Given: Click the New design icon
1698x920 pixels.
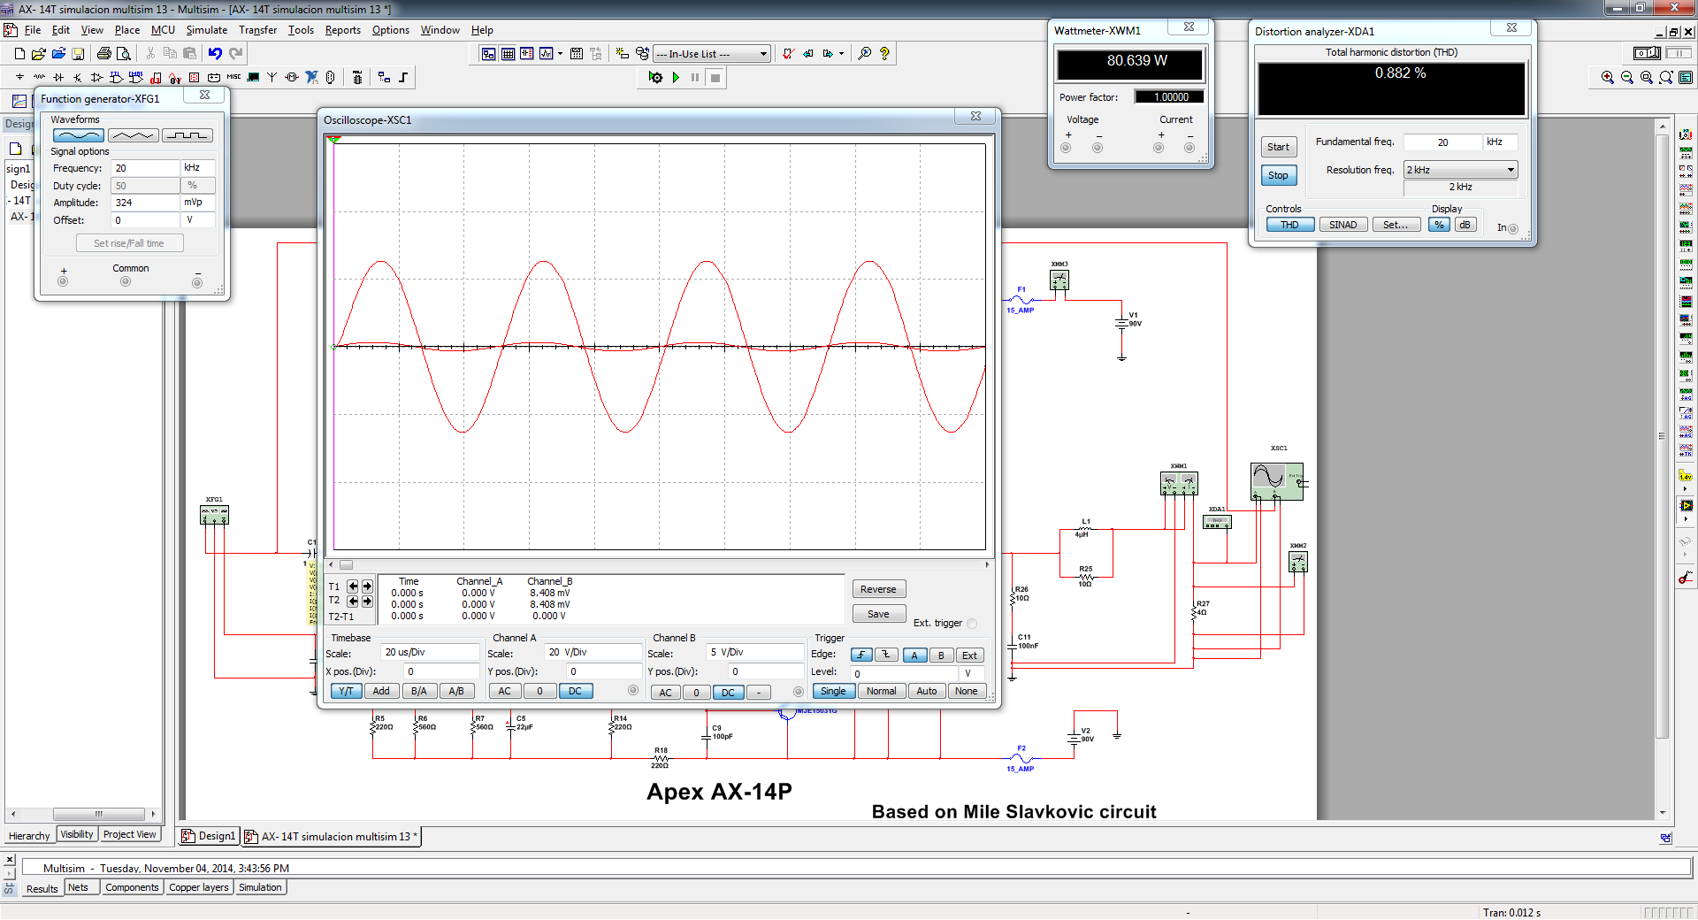Looking at the screenshot, I should [x=19, y=54].
